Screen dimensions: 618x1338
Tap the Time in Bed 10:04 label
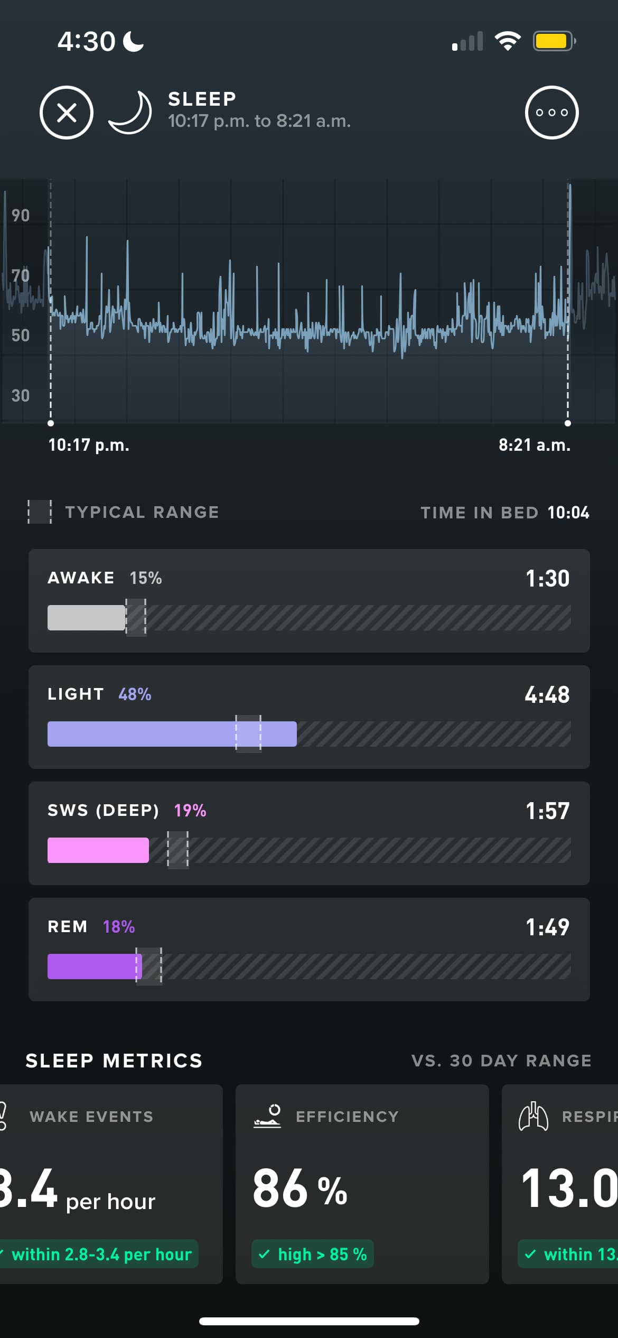tap(505, 513)
